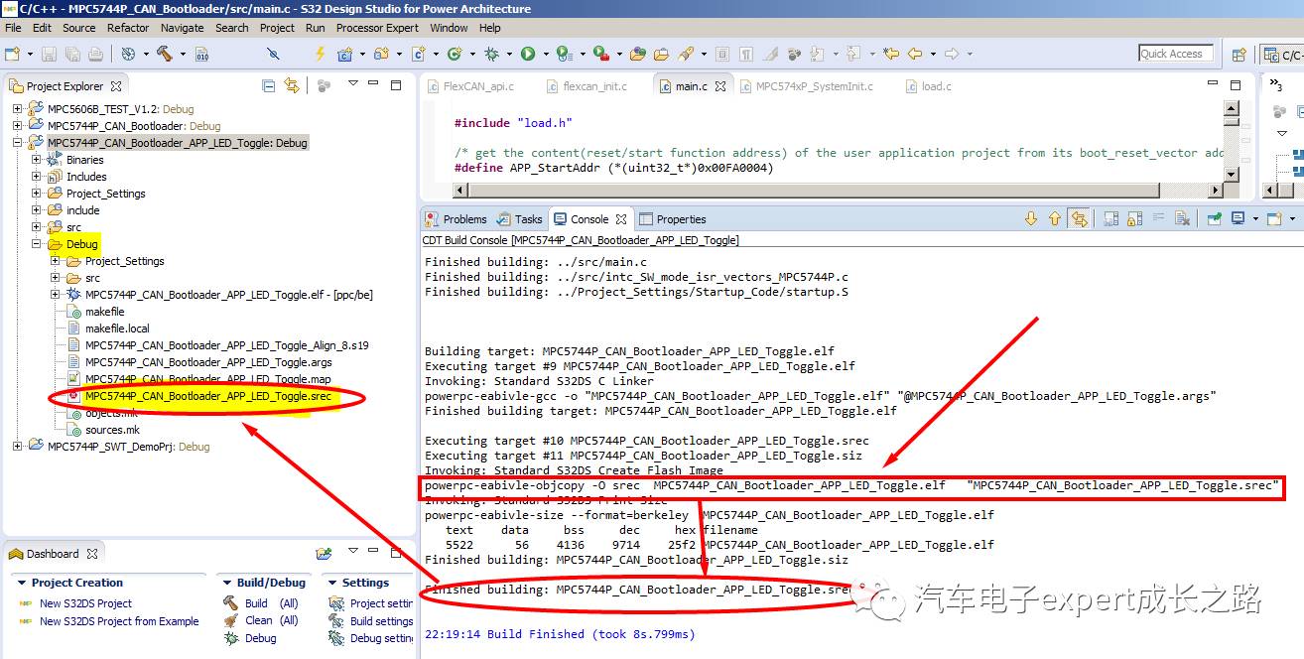Click New S32DS Project from Example link
1304x659 pixels.
pos(119,621)
